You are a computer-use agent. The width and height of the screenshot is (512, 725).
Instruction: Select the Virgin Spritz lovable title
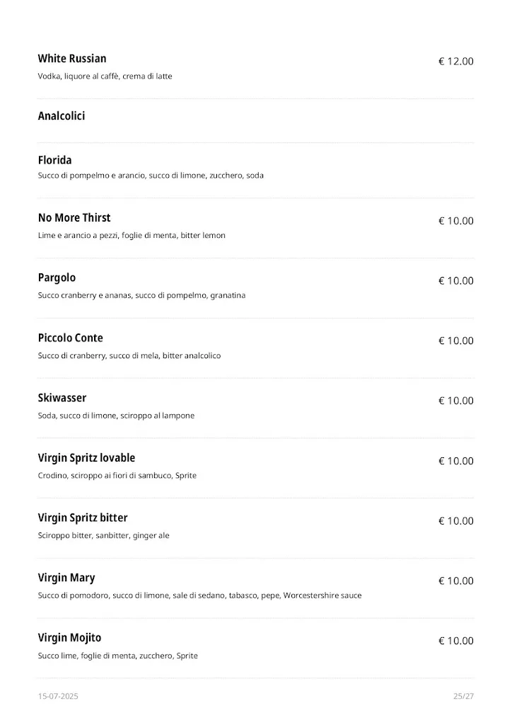pos(86,458)
